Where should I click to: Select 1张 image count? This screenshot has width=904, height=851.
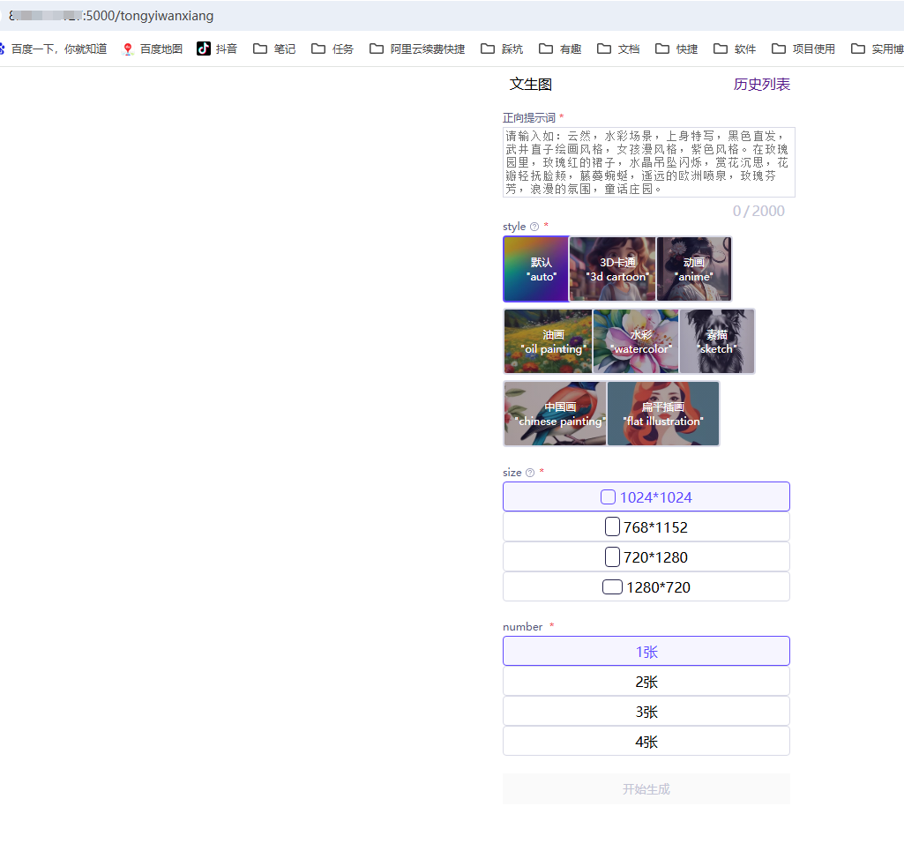pyautogui.click(x=646, y=652)
